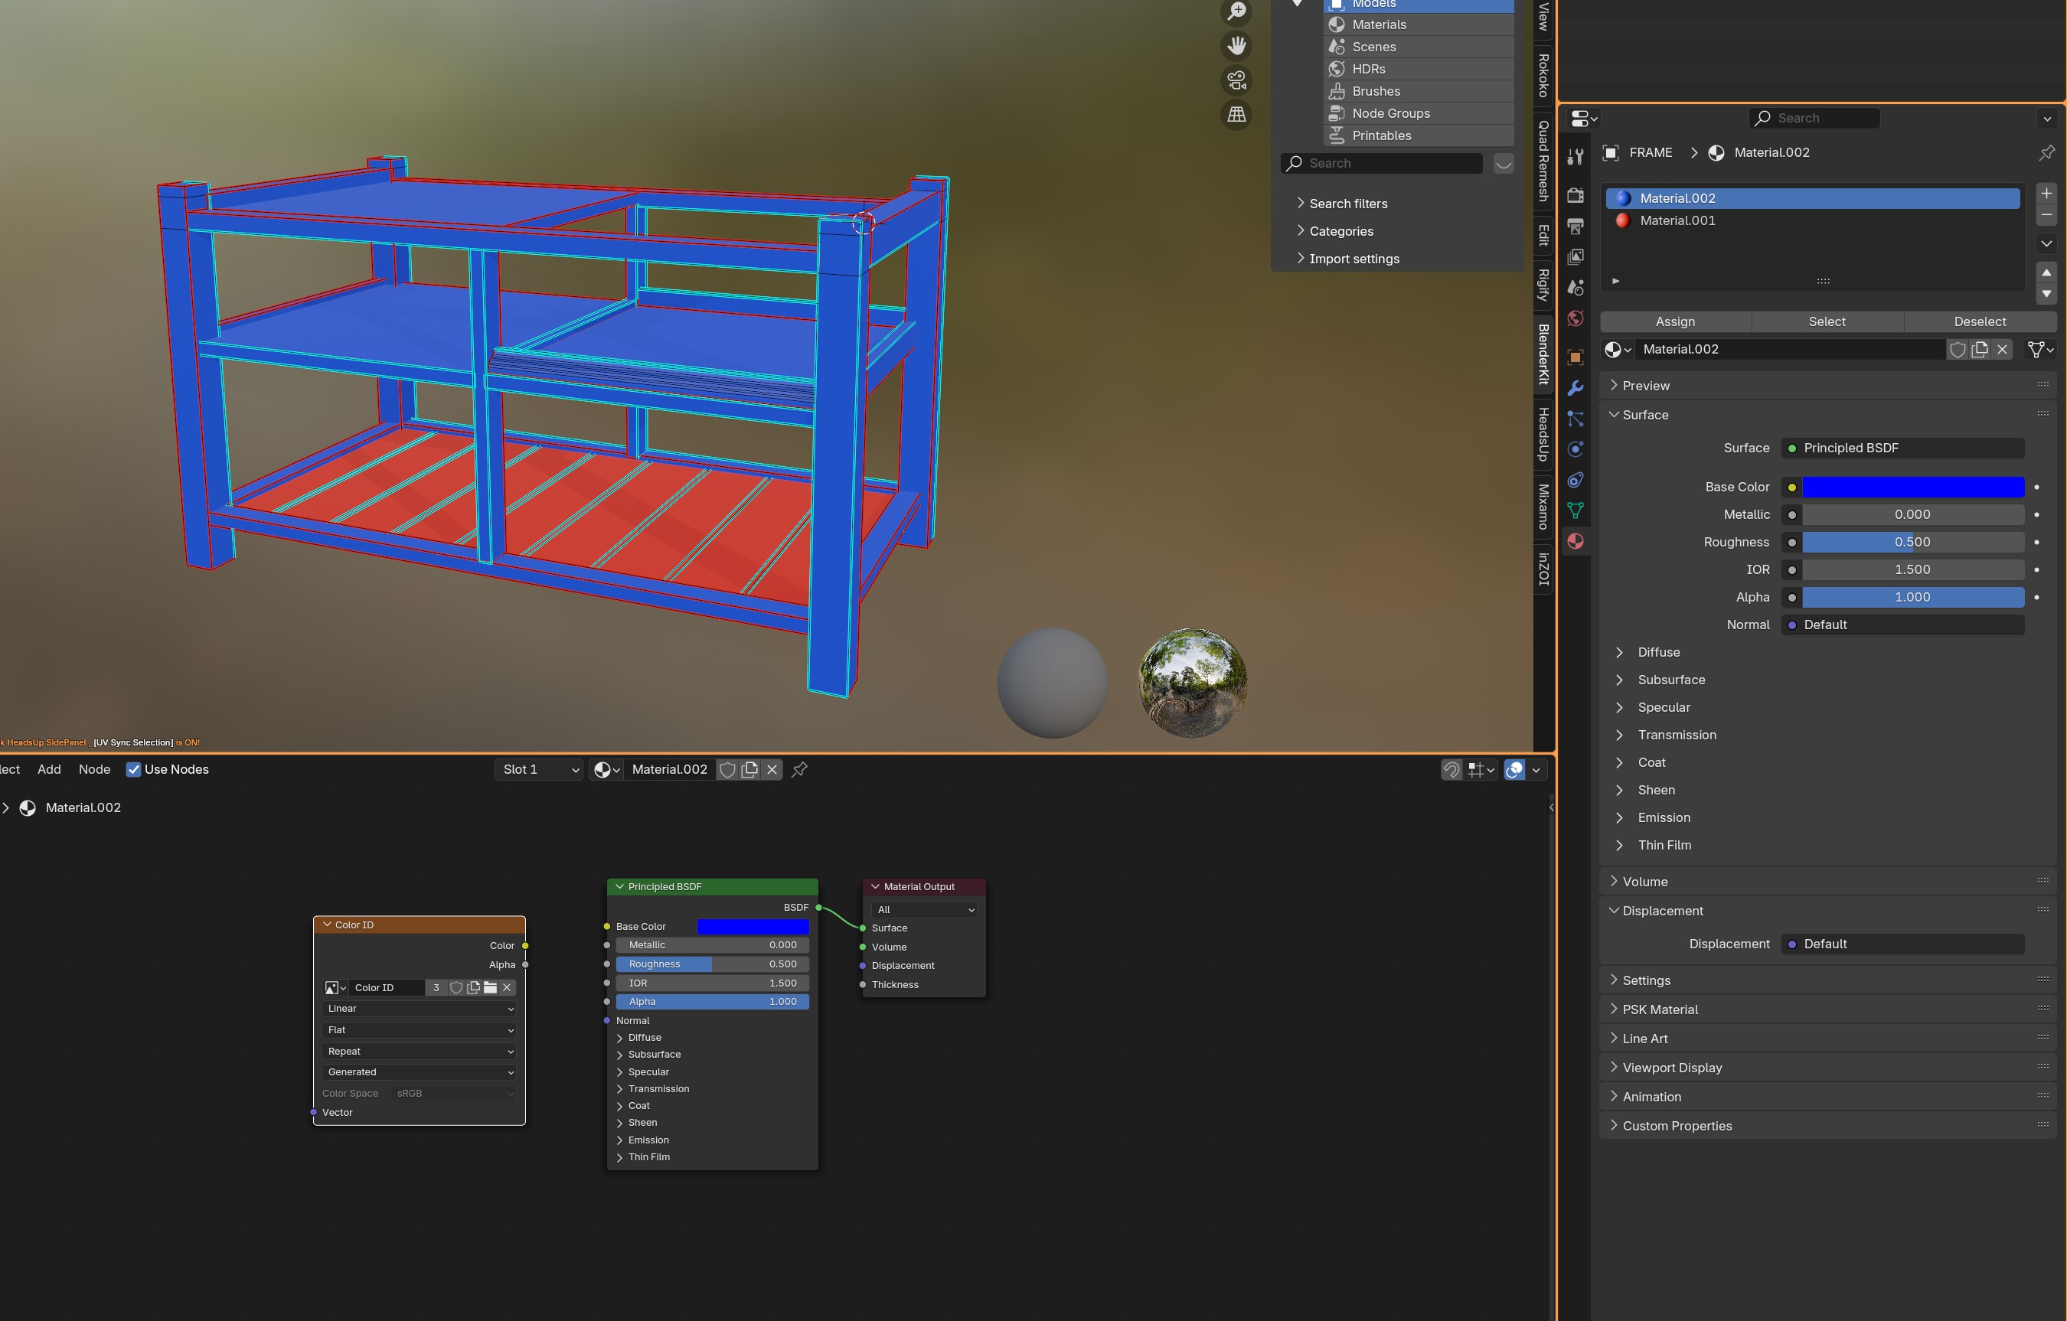Open the View Layer properties tab

pos(1576,256)
